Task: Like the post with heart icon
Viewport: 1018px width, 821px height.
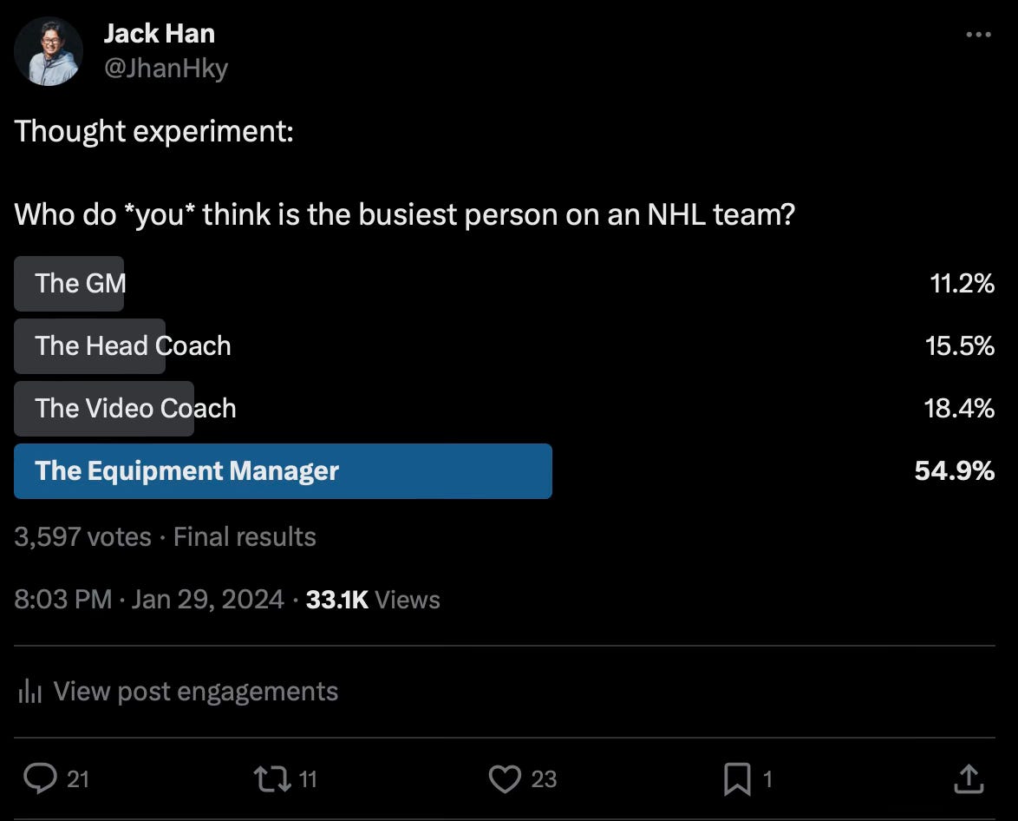Action: (x=505, y=778)
